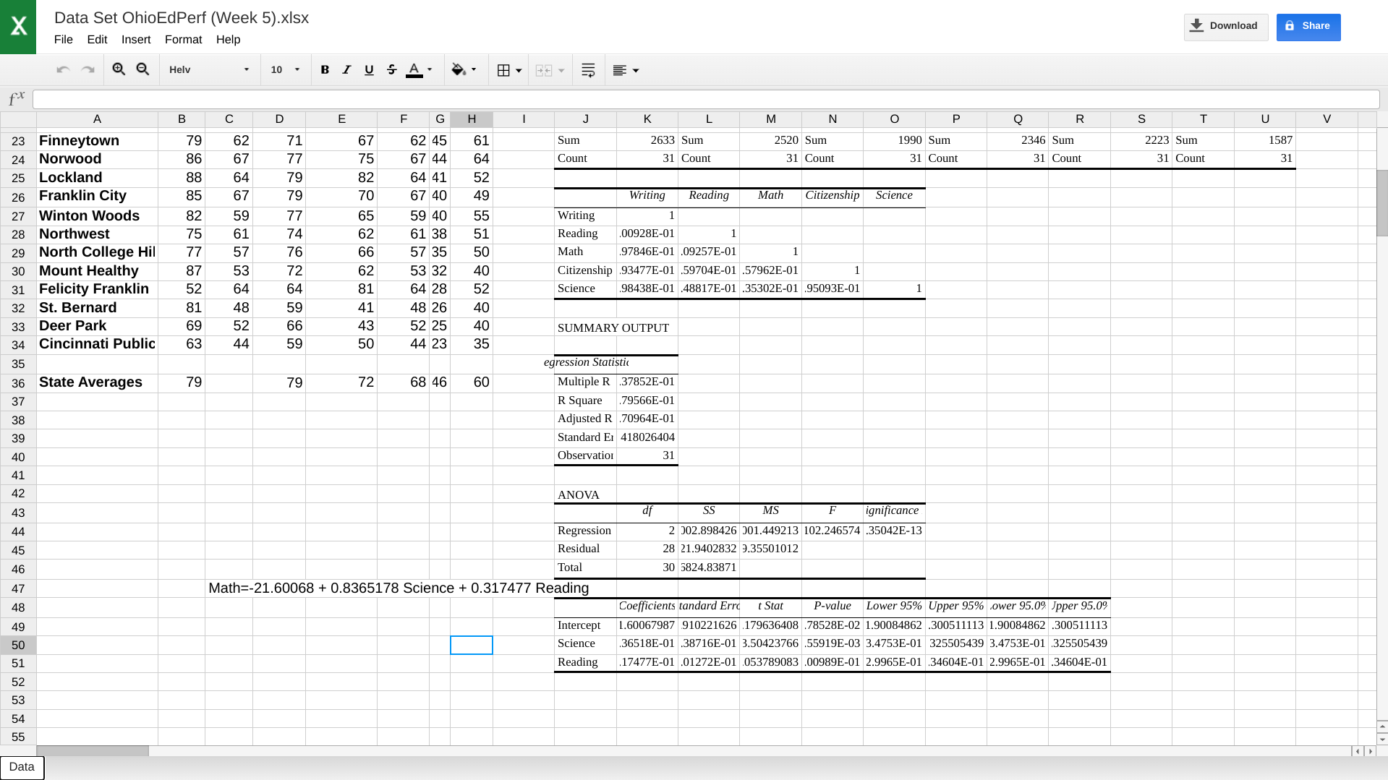Screen dimensions: 1388x780
Task: Zoom in with the magnifier plus icon
Action: click(x=119, y=69)
